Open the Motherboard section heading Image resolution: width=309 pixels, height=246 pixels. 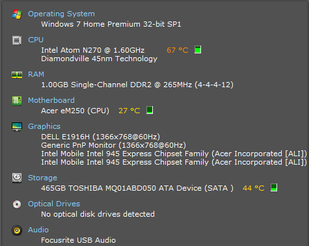tap(51, 100)
